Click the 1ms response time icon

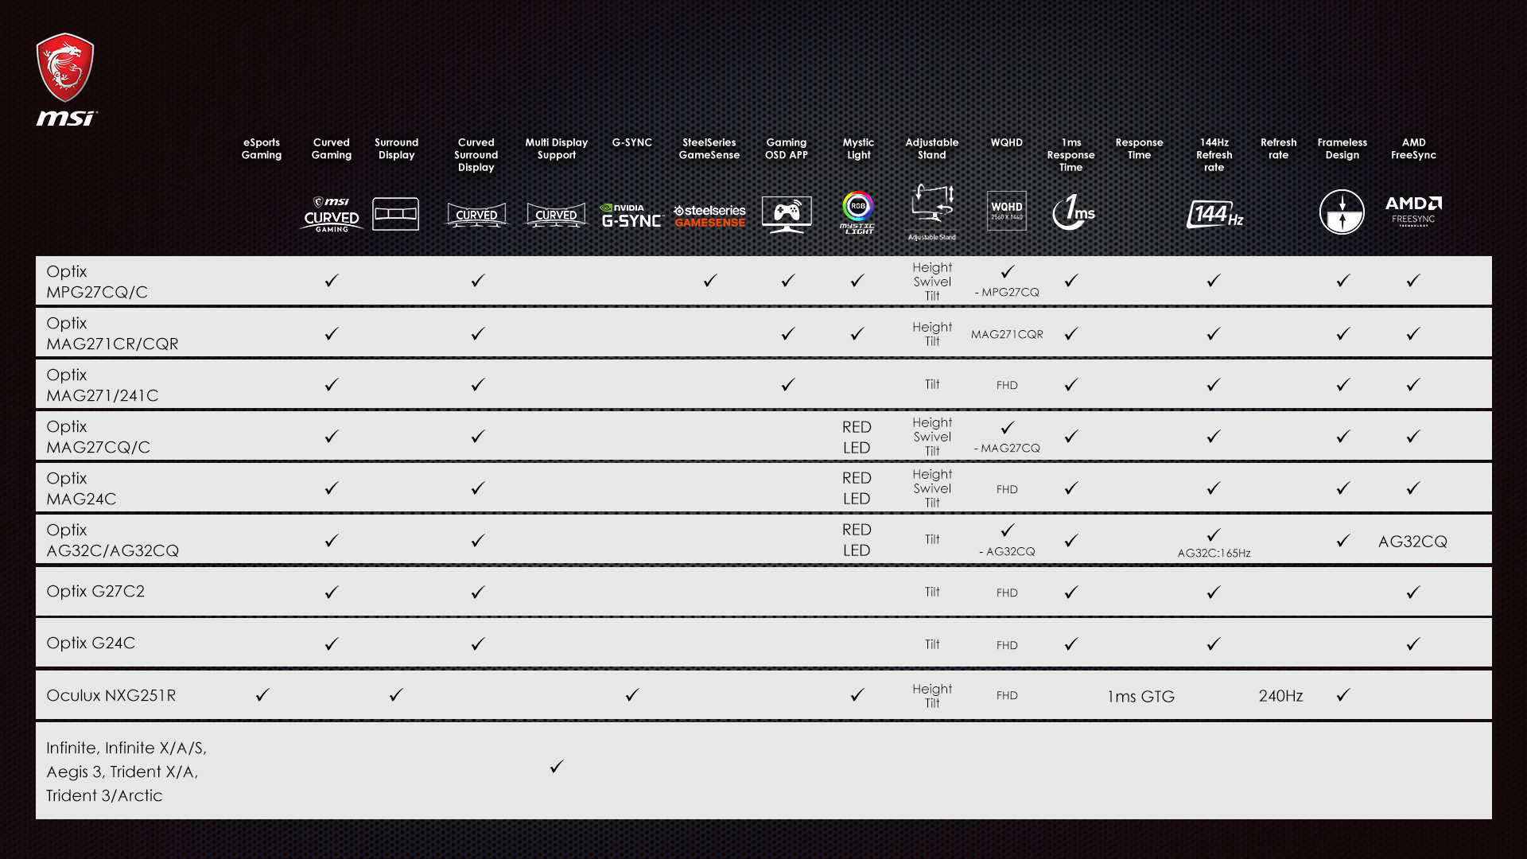[x=1073, y=212]
